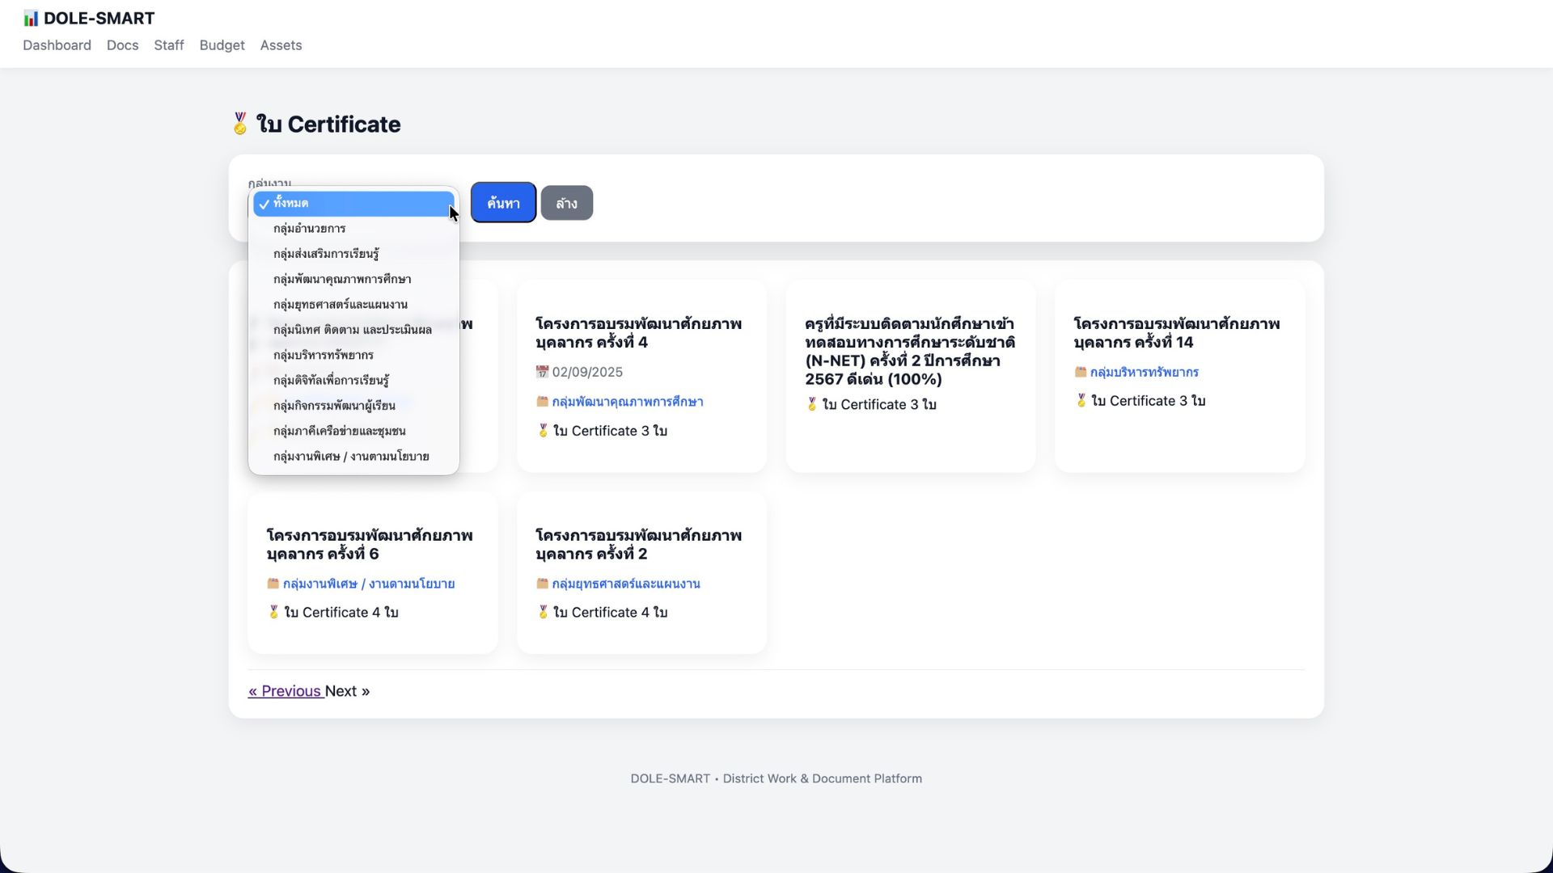This screenshot has width=1553, height=873.
Task: Click folder icon beside กลุ่มบริหารทรัพยากร link
Action: click(x=1081, y=372)
